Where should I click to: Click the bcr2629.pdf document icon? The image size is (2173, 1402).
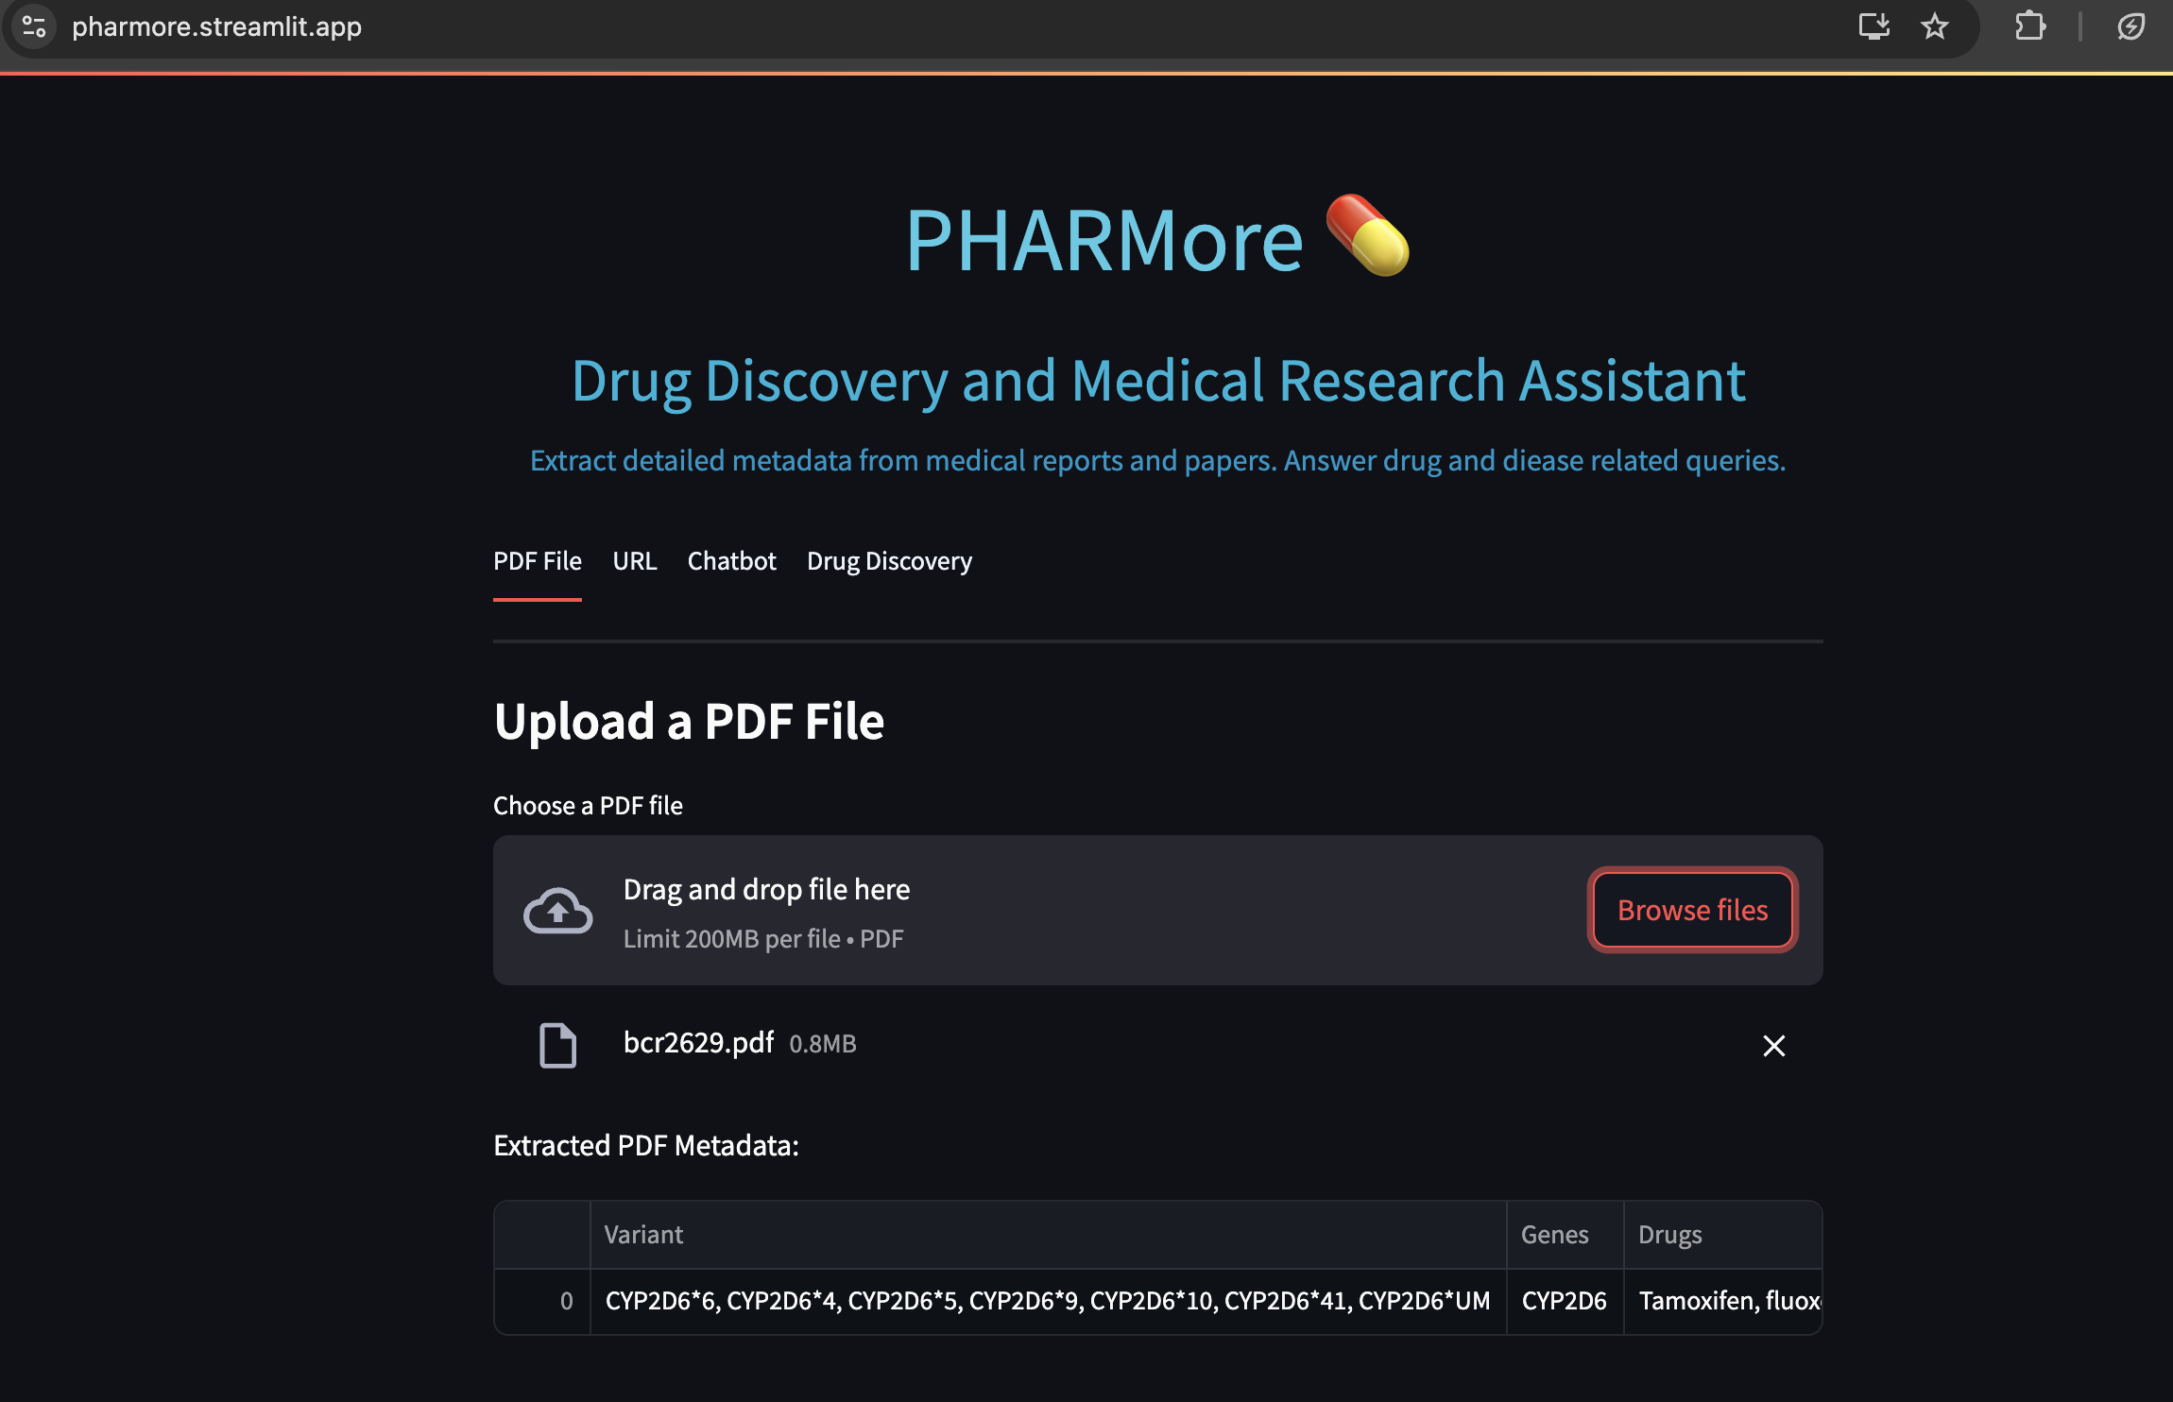pyautogui.click(x=557, y=1045)
